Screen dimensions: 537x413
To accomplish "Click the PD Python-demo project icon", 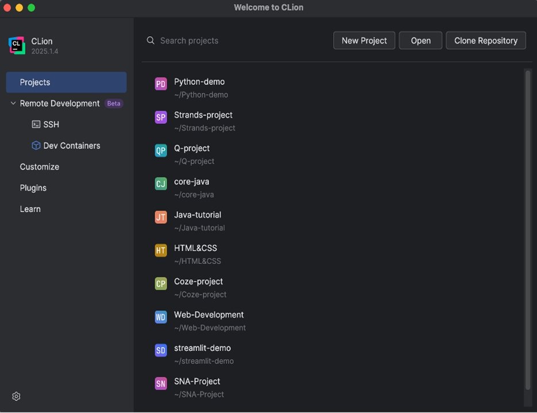I will pyautogui.click(x=161, y=84).
